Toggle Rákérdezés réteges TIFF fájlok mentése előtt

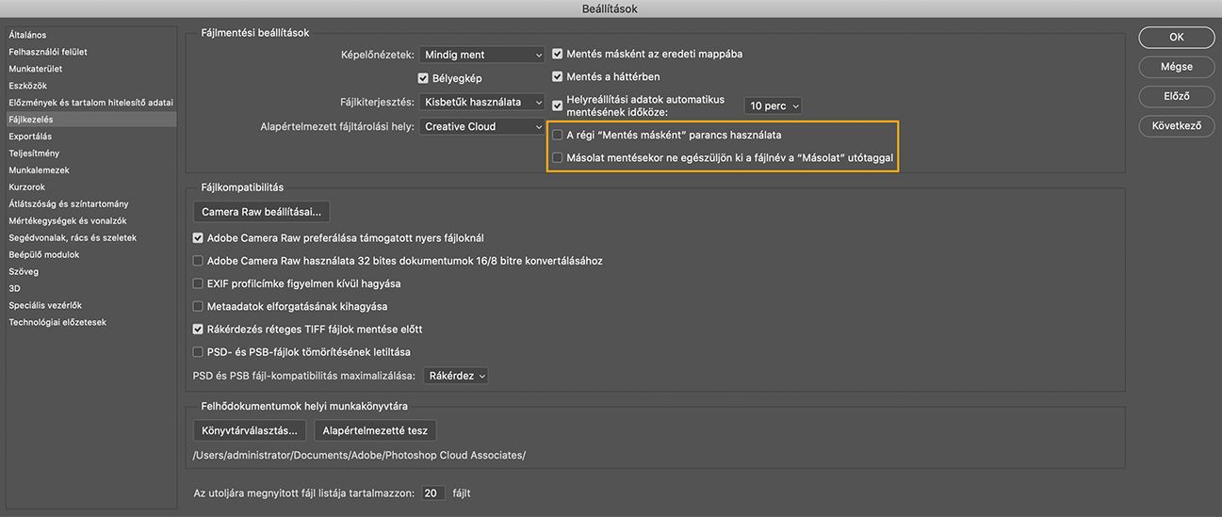click(198, 330)
